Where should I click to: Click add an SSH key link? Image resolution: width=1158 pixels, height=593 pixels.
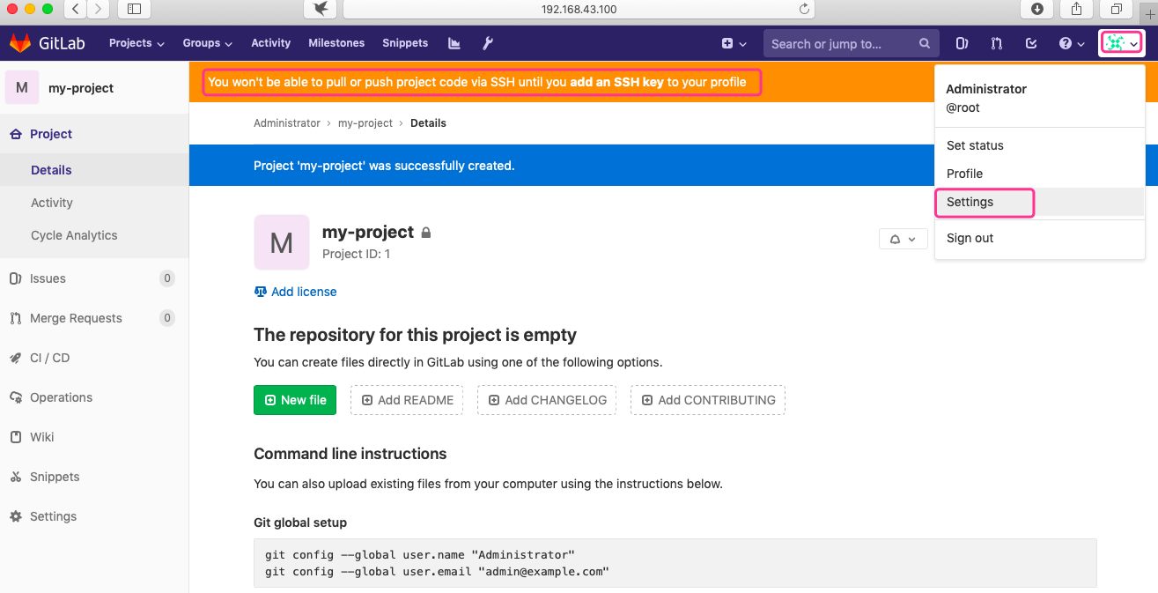tap(616, 82)
